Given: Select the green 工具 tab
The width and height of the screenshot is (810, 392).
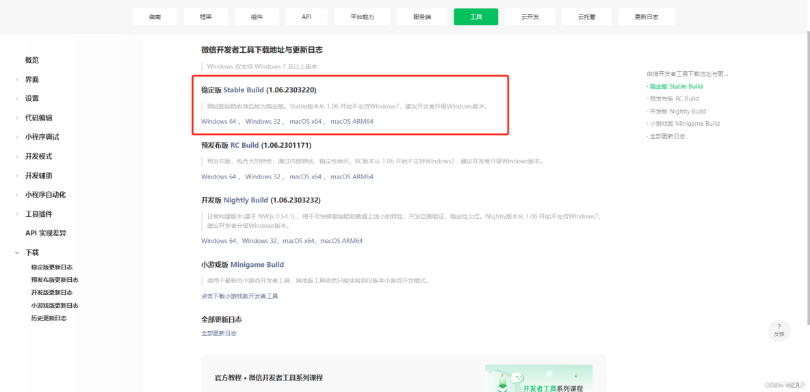Looking at the screenshot, I should click(x=475, y=17).
